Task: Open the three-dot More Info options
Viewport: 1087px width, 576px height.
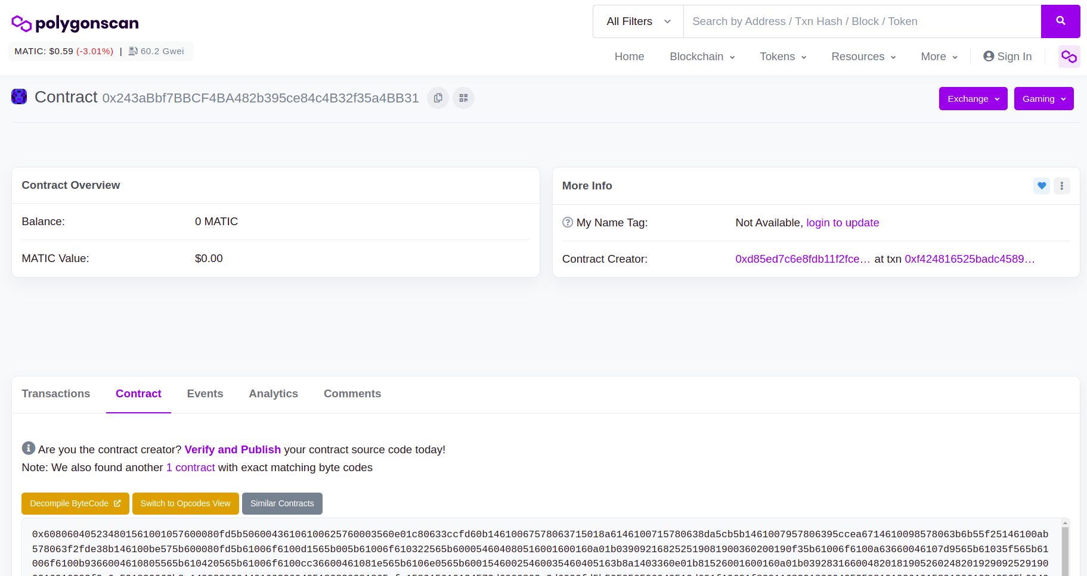Action: point(1061,186)
